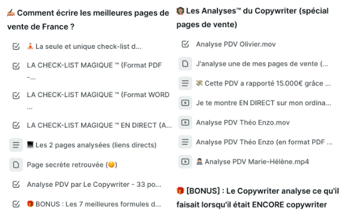Screen dimensions: 346x215
Task: Click the document icon beside Page secrète retrouvée
Action: click(x=16, y=164)
